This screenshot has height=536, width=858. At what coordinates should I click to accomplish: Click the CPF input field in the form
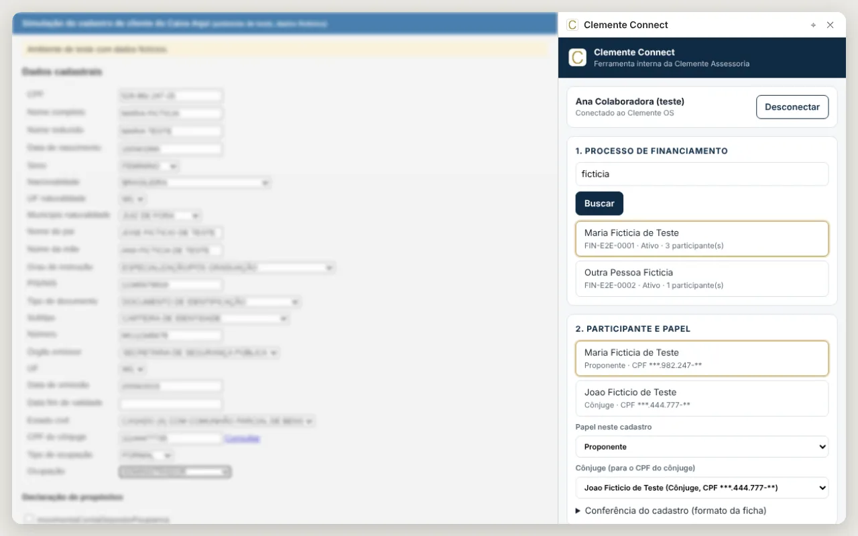point(171,96)
